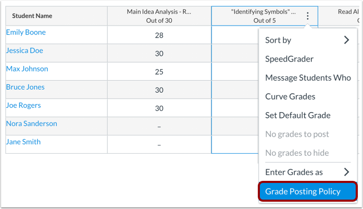Open Bruce Jones student link
The image size is (363, 209).
click(25, 87)
